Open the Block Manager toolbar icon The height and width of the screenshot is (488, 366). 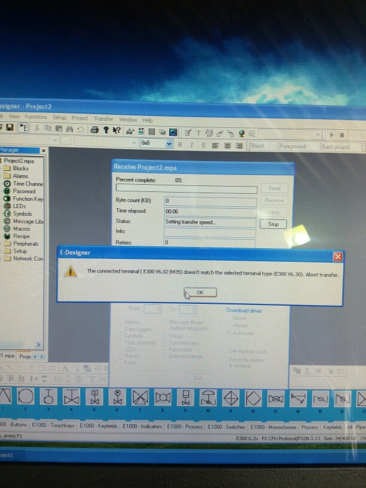24,128
